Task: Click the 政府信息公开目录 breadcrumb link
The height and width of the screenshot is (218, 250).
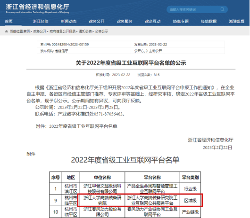Action: click(63, 31)
